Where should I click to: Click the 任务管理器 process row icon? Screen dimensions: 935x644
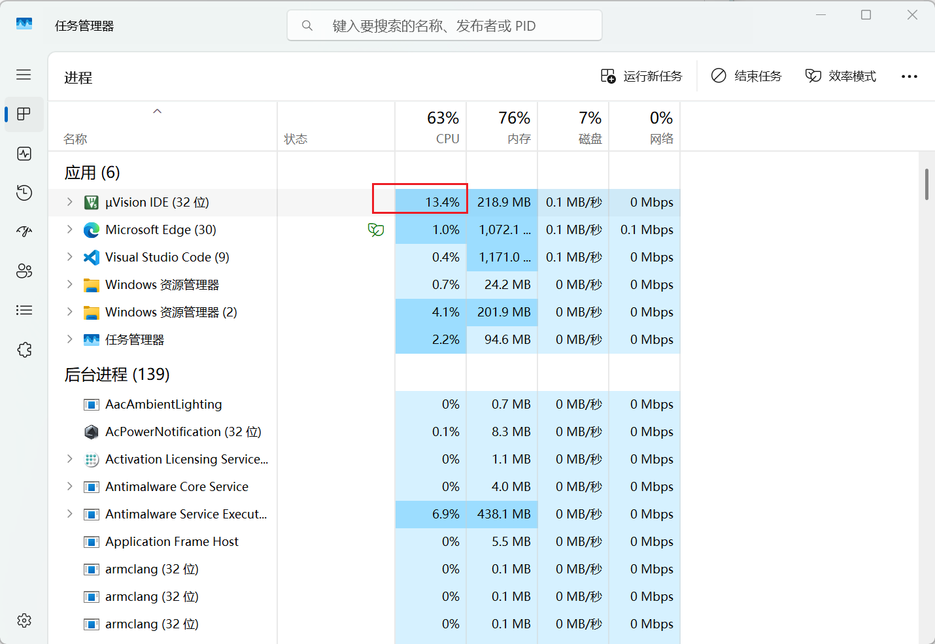[x=92, y=340]
